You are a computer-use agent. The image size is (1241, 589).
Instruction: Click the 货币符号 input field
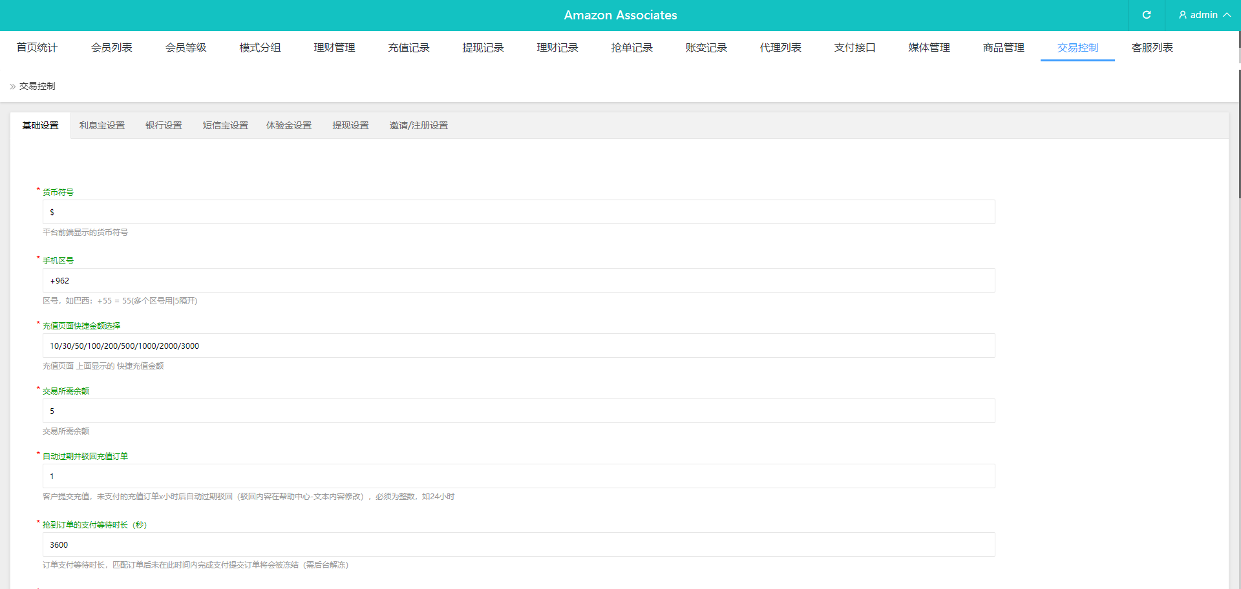click(518, 212)
